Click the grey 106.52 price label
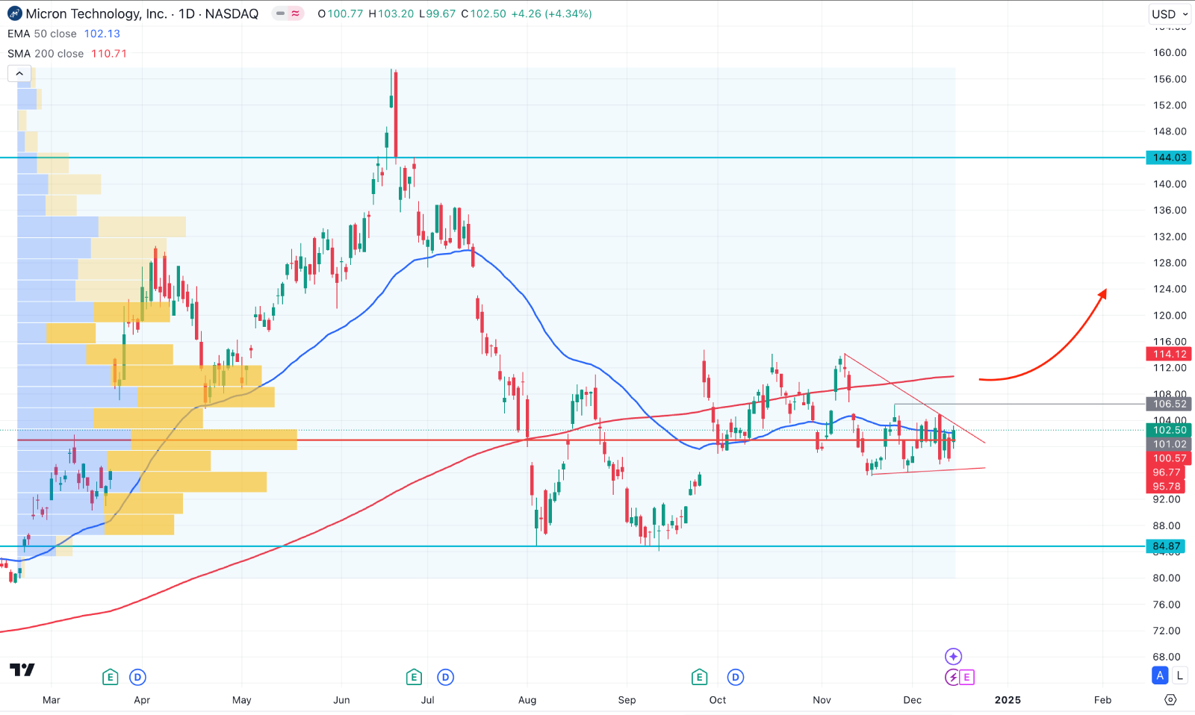 [1169, 404]
